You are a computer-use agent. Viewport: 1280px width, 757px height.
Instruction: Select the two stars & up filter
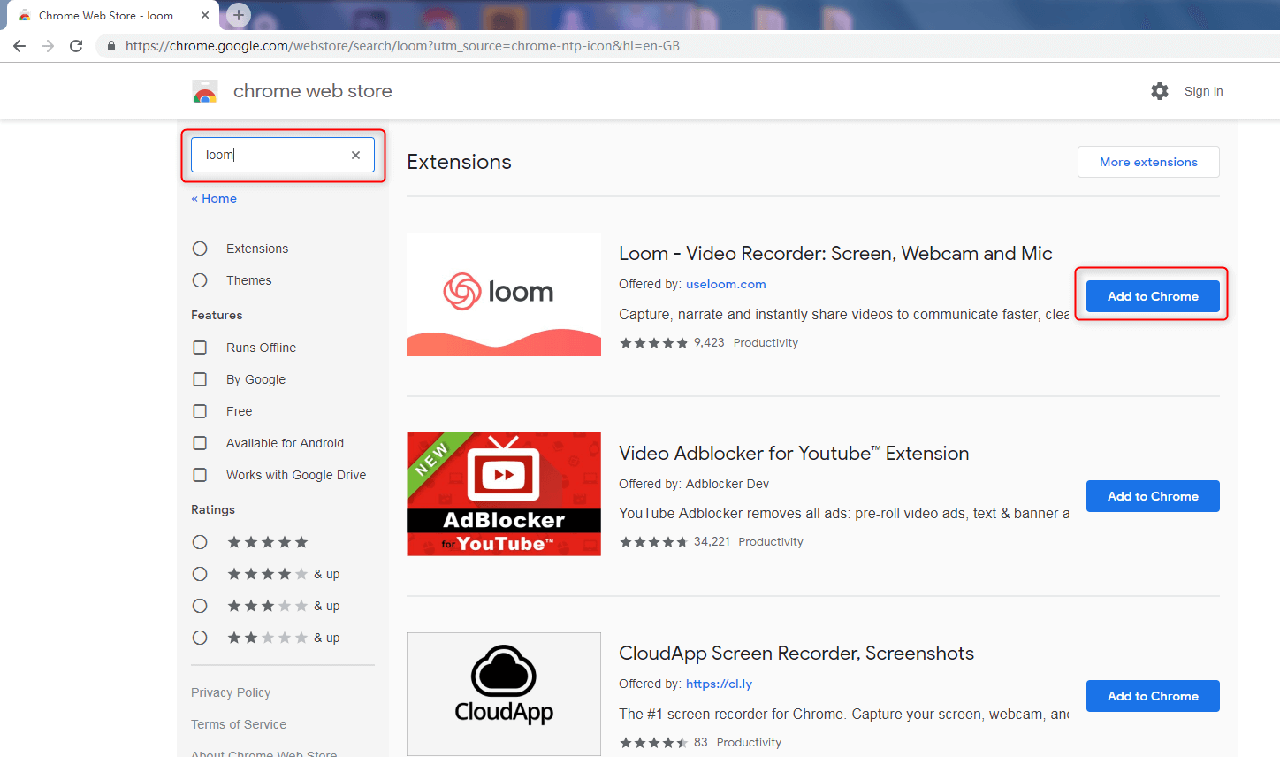(200, 638)
